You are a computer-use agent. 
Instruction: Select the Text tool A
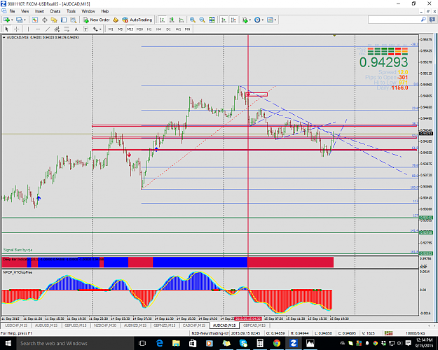click(76, 29)
